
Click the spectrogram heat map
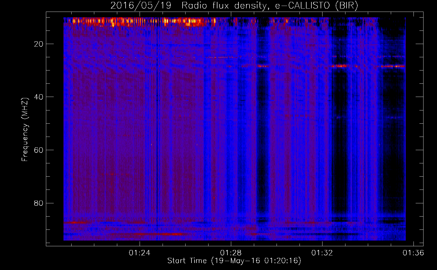coord(234,129)
